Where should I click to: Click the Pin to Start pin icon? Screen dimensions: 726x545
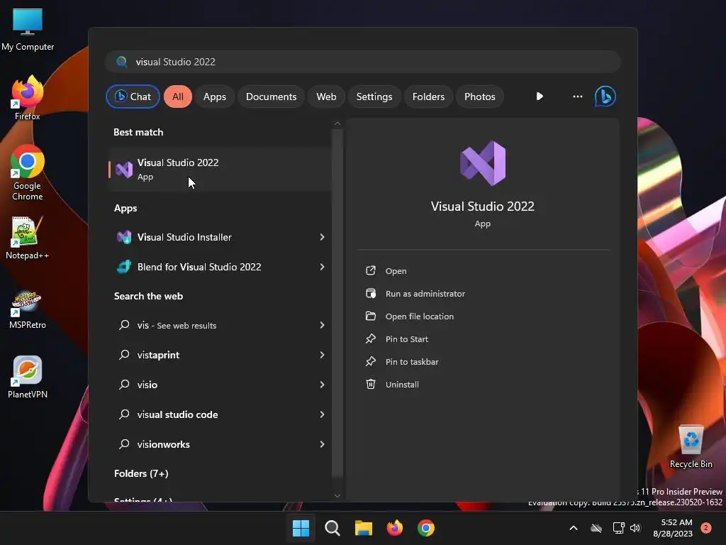(370, 338)
